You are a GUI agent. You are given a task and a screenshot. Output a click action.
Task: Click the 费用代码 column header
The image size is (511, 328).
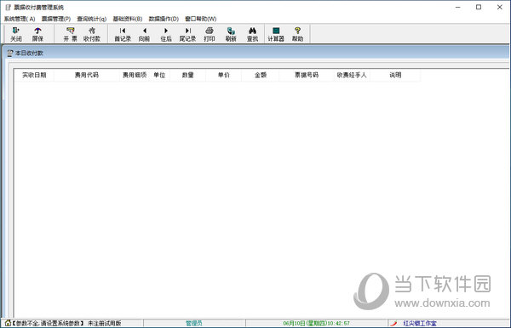coord(86,75)
